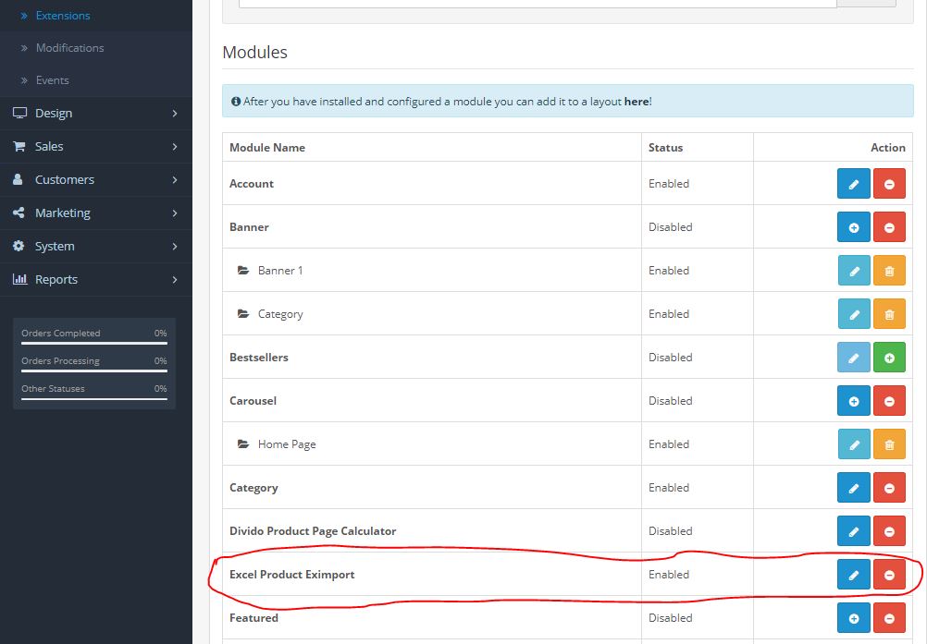Uninstall Divido Product Page Calculator module
The height and width of the screenshot is (644, 927).
[x=888, y=530]
